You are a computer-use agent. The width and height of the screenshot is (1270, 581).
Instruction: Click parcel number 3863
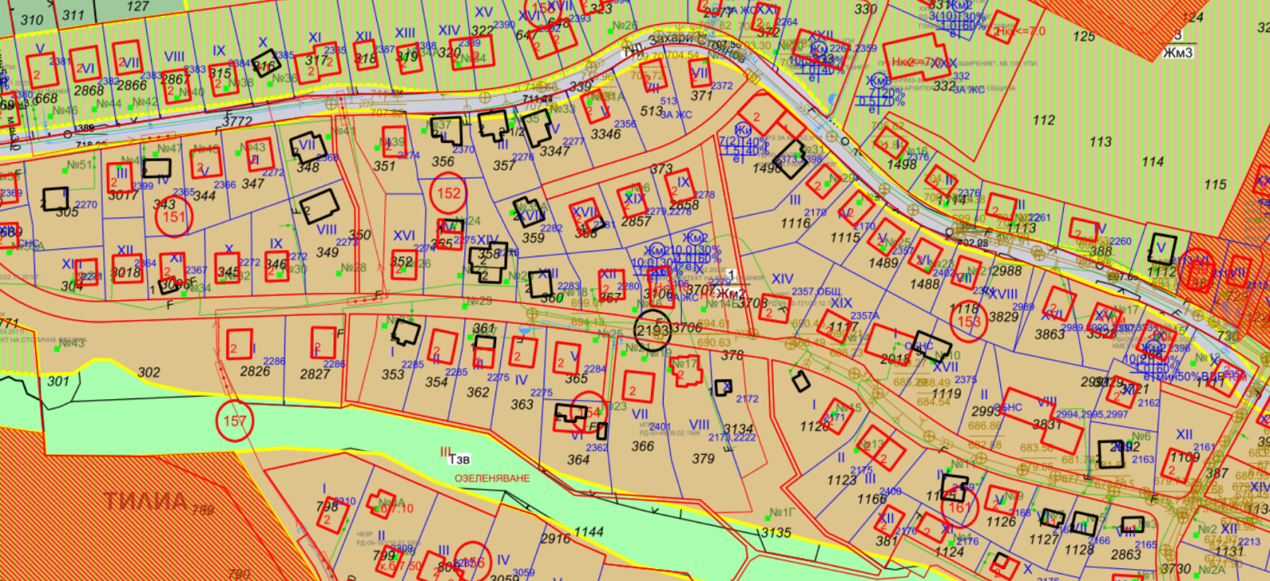(1049, 334)
